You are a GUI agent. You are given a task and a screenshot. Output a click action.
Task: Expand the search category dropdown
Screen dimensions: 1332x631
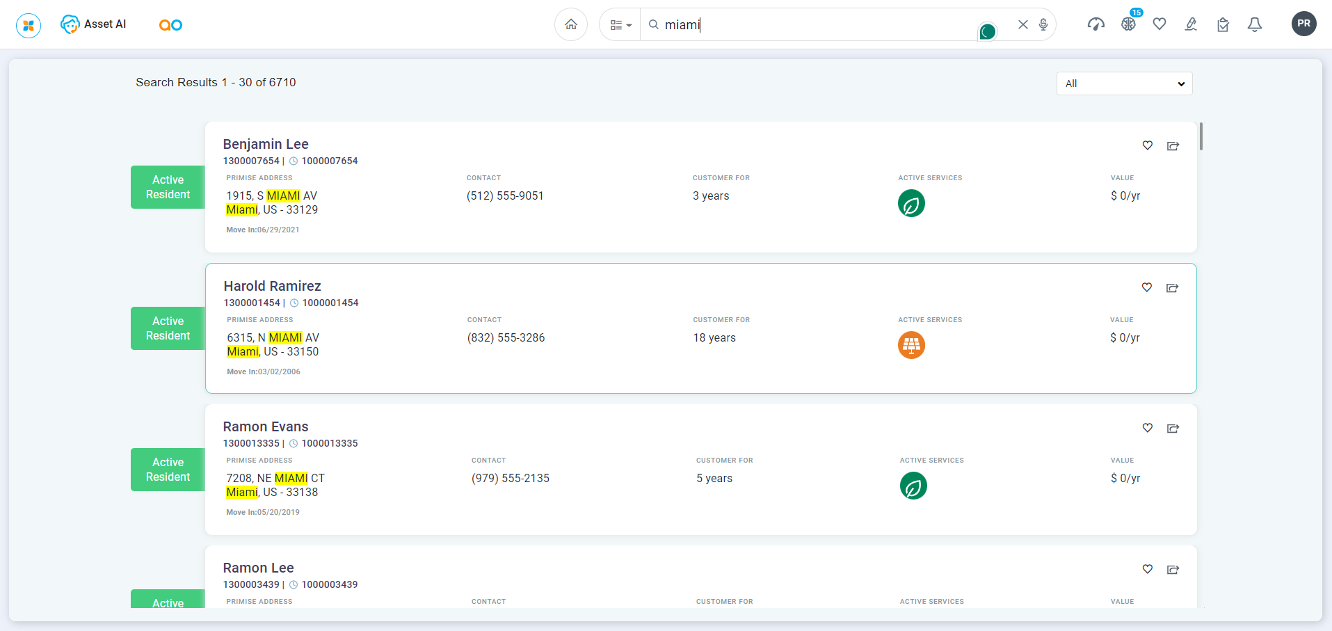(x=620, y=25)
